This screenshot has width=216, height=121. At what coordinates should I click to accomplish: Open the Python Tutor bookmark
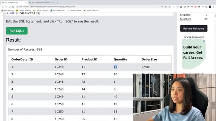point(92,10)
